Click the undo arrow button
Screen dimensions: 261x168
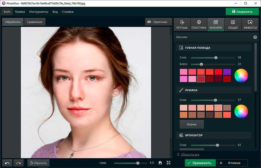click(7, 163)
